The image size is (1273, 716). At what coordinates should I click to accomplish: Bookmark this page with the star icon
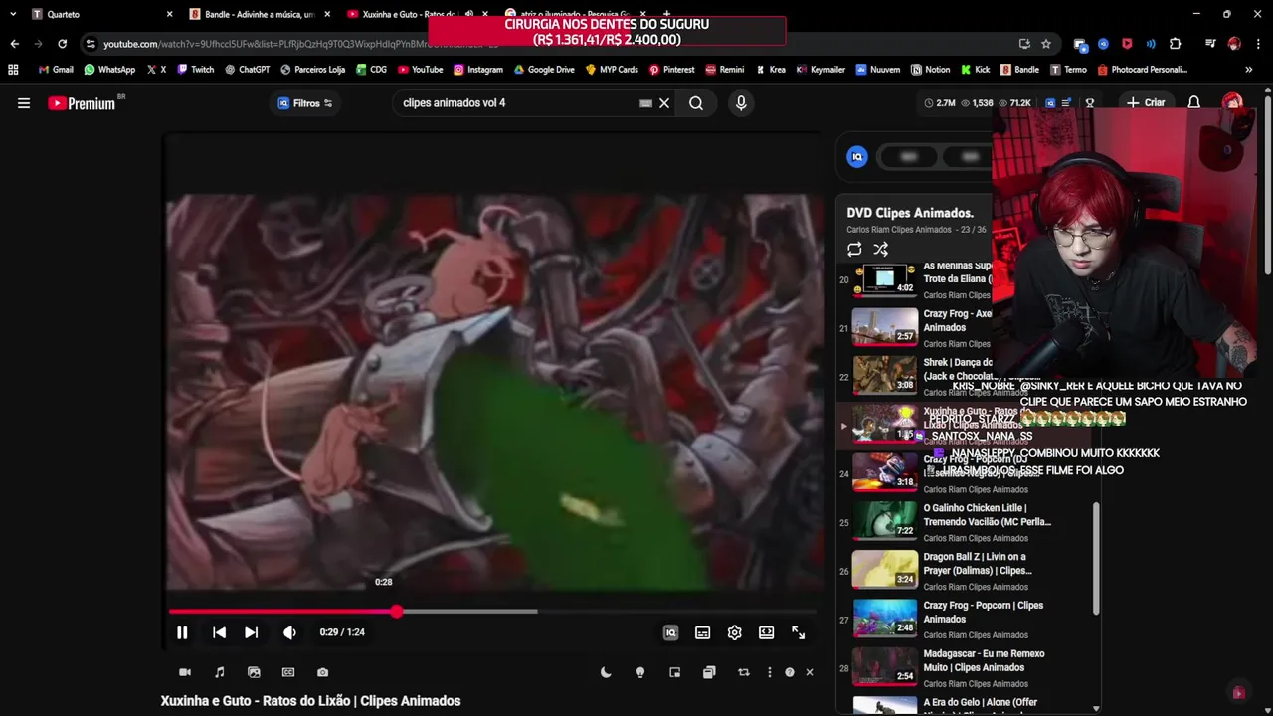pos(1046,44)
